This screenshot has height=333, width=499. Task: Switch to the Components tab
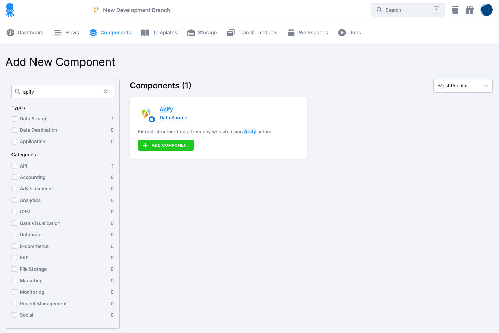(x=110, y=32)
